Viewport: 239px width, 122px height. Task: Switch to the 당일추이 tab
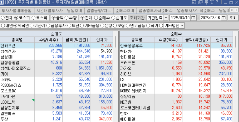(75, 11)
